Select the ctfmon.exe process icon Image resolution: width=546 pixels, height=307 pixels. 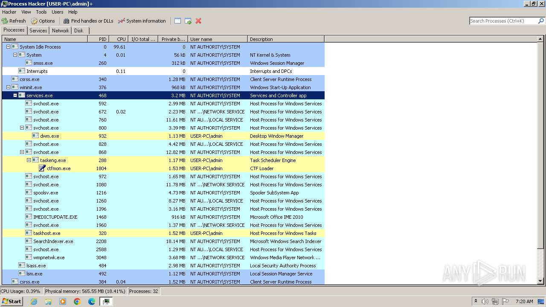point(42,168)
